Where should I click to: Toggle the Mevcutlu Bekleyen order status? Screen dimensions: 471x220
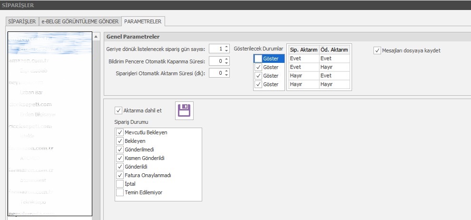(x=119, y=132)
